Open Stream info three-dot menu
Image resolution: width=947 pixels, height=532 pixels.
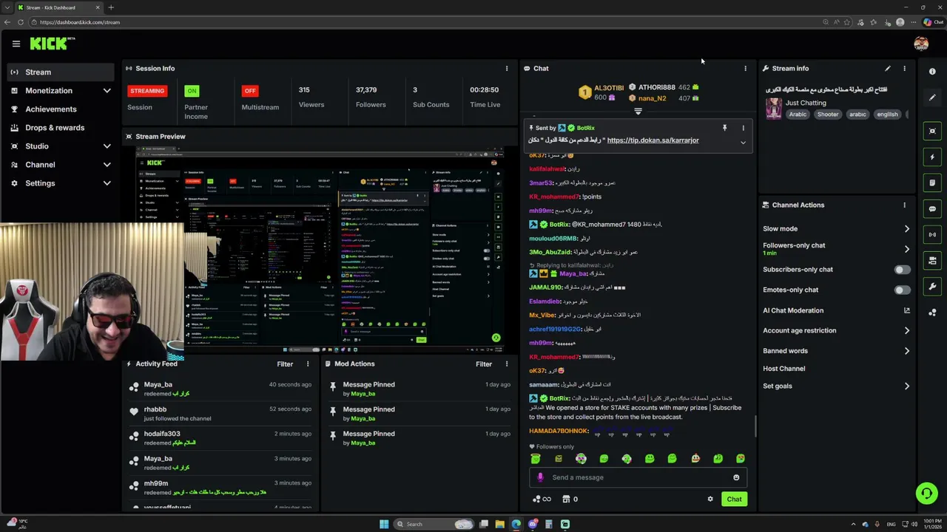coord(904,69)
